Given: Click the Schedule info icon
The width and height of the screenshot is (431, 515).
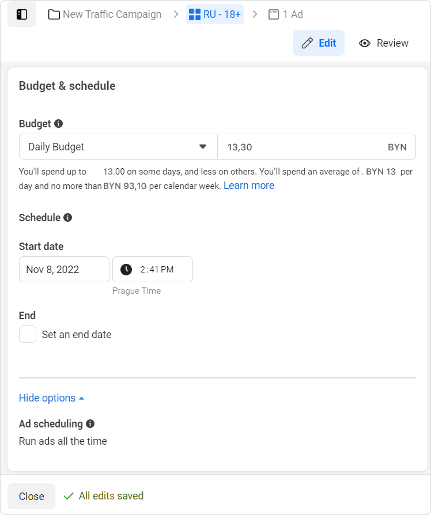Looking at the screenshot, I should pos(67,217).
